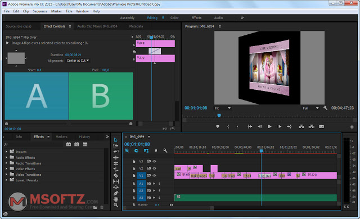Open timeline display settings wrench

165,150
